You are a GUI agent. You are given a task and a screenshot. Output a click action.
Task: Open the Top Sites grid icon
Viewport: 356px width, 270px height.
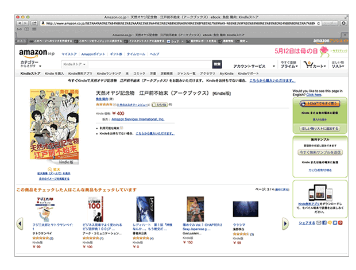pos(34,29)
